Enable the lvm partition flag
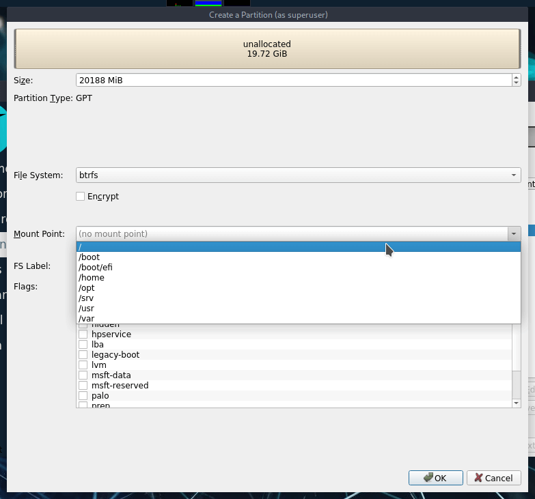The image size is (535, 499). 83,365
